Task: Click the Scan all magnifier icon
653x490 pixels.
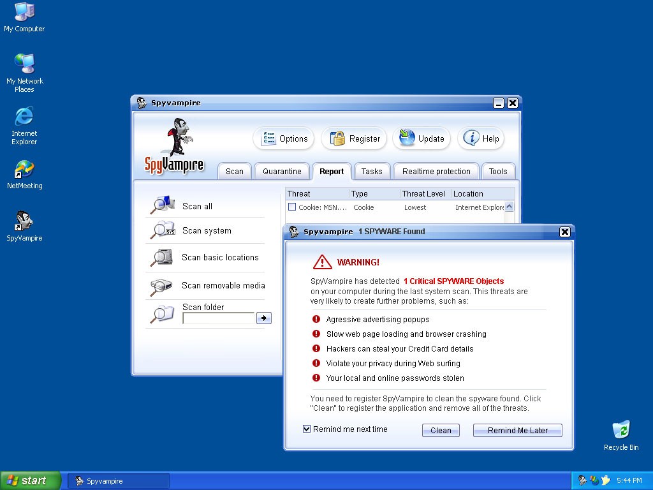Action: click(x=162, y=205)
